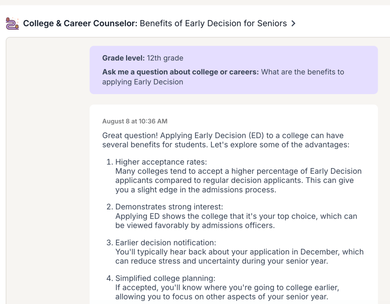Click the College & Career Counselor roadmap icon
Image resolution: width=390 pixels, height=304 pixels.
tap(12, 24)
